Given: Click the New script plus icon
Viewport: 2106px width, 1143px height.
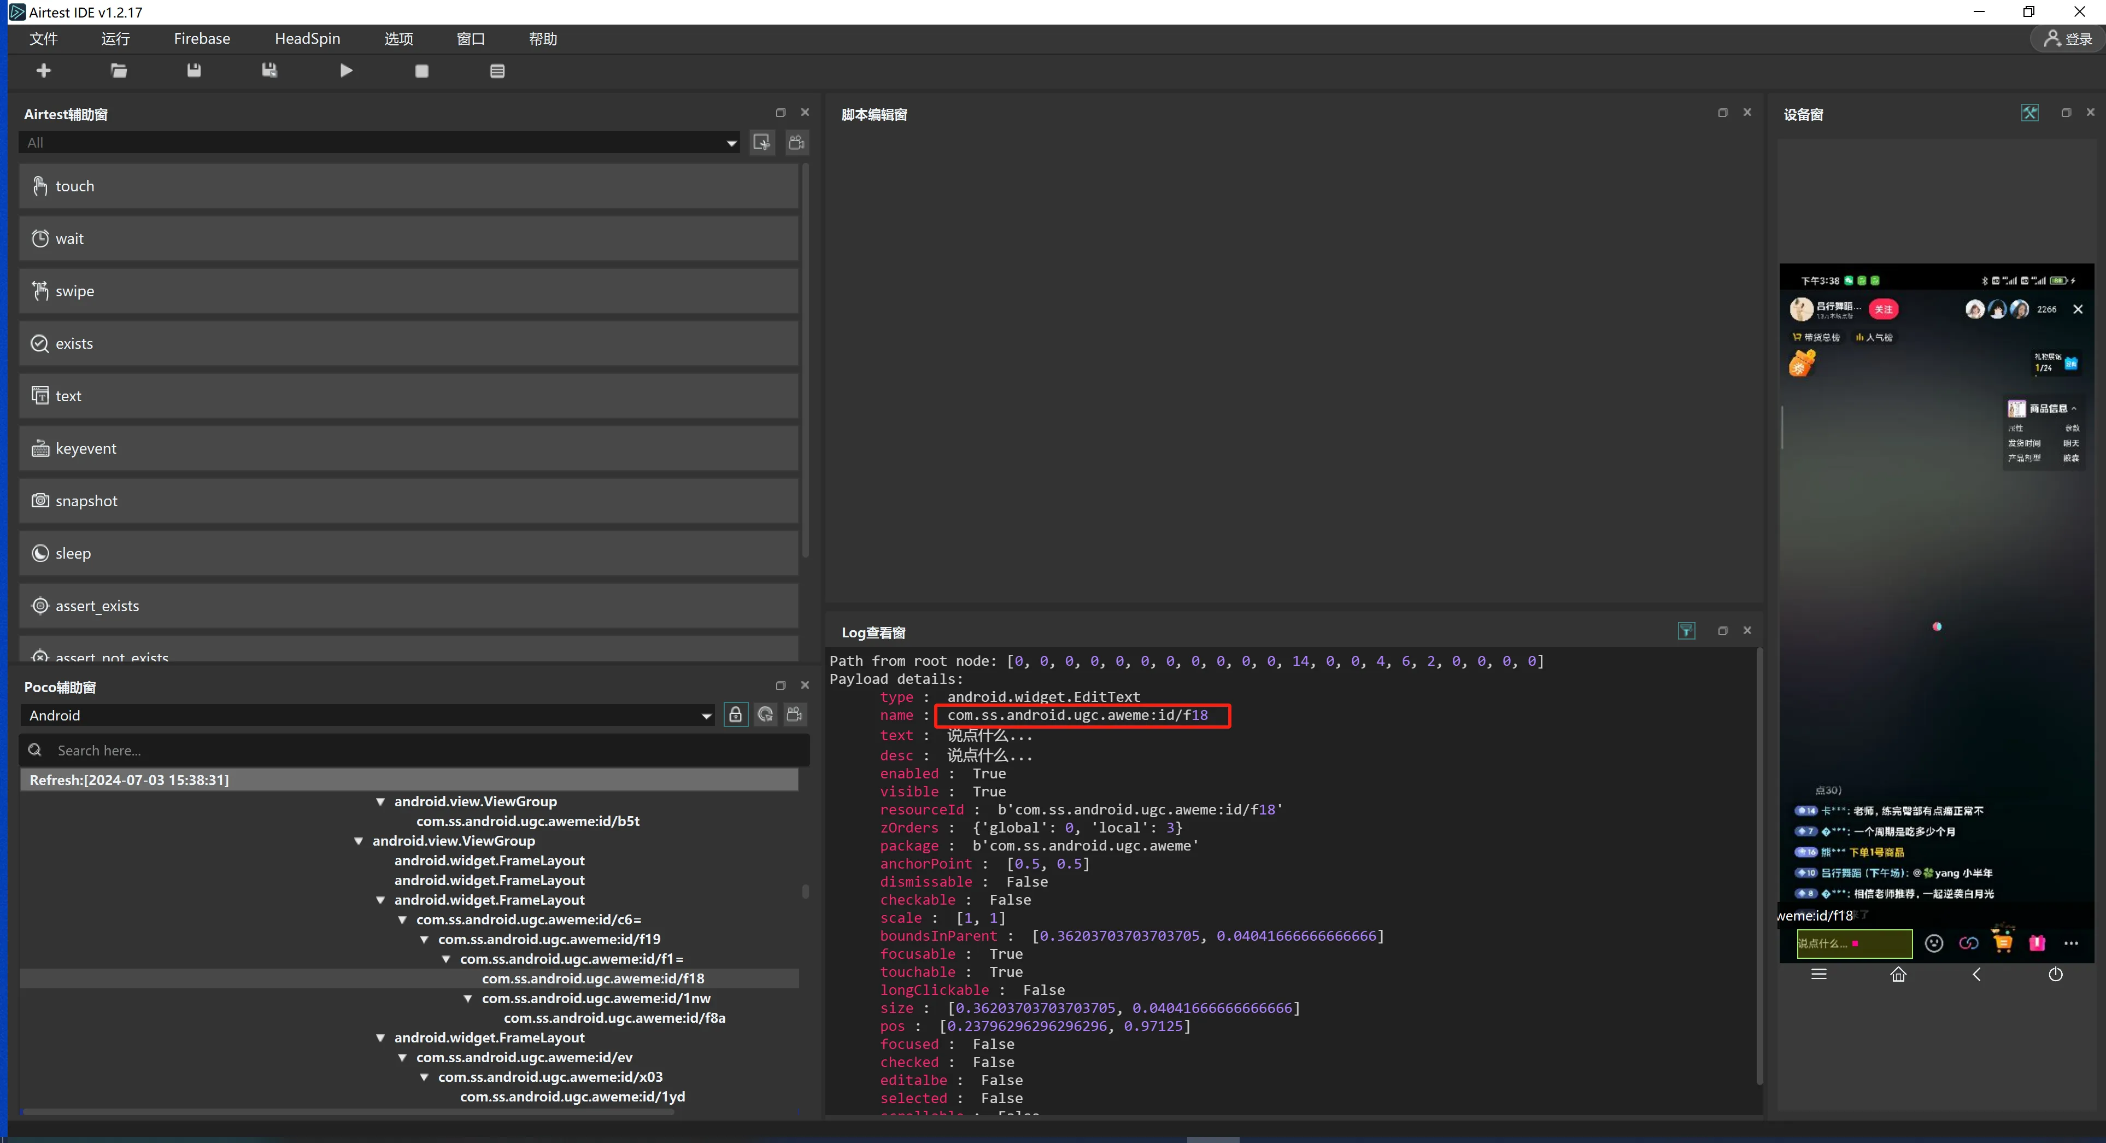Looking at the screenshot, I should (44, 71).
